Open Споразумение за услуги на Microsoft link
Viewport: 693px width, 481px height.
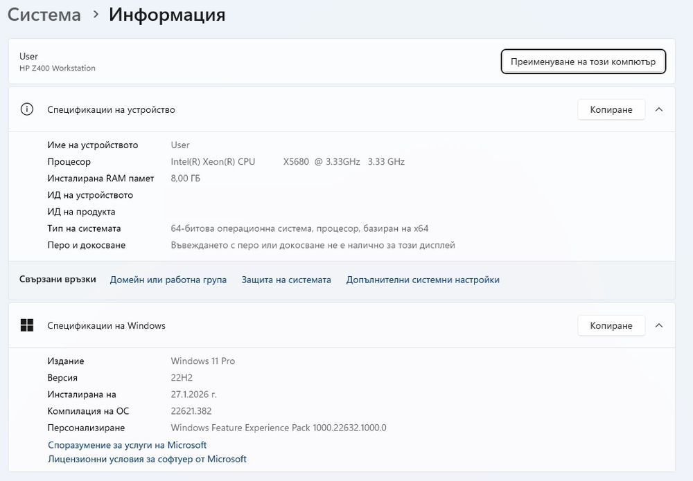(x=128, y=445)
